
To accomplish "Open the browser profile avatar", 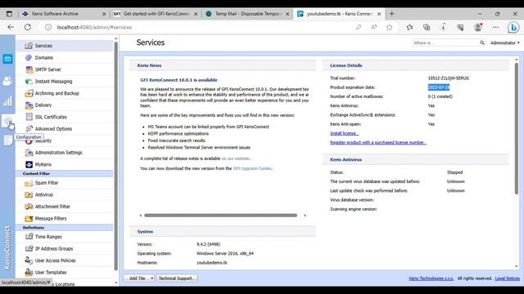I will coord(478,27).
